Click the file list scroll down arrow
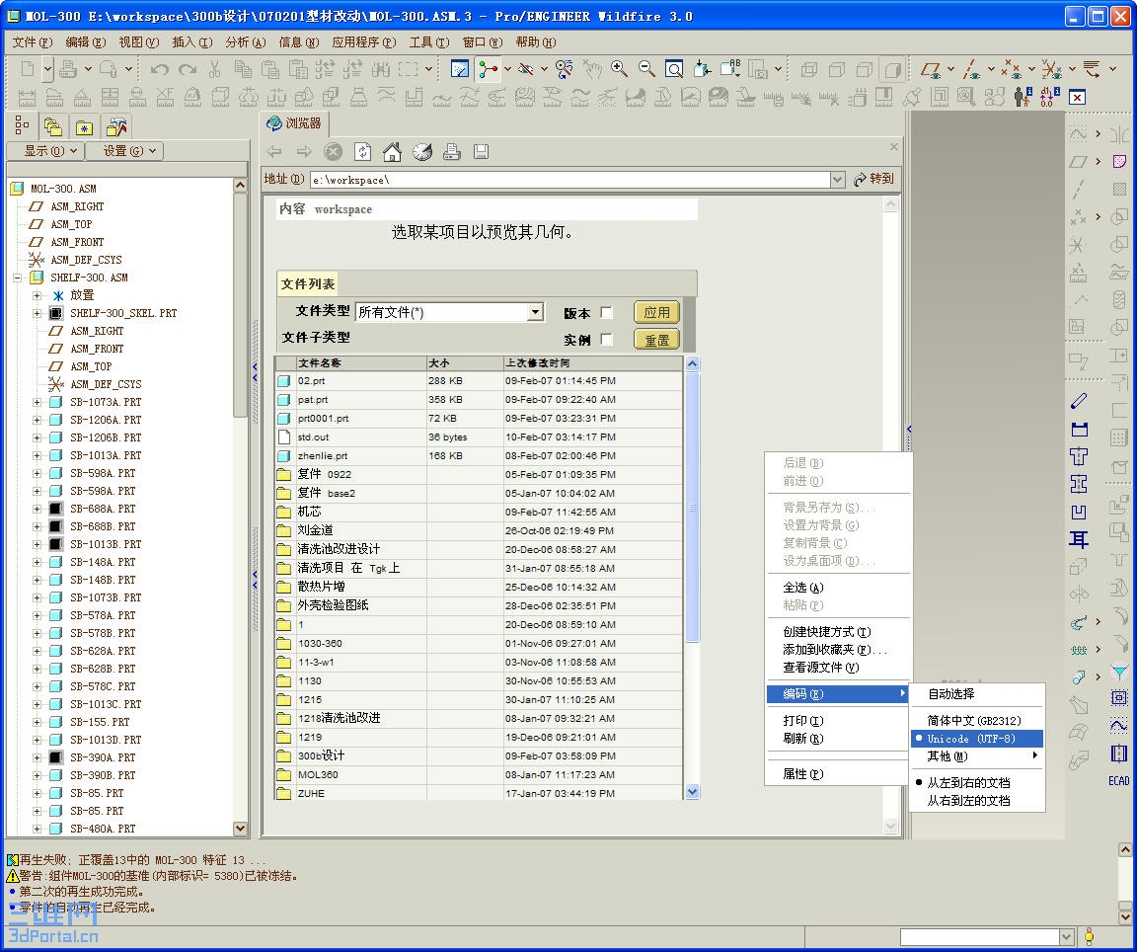Screen dimensions: 1137x952 point(692,792)
